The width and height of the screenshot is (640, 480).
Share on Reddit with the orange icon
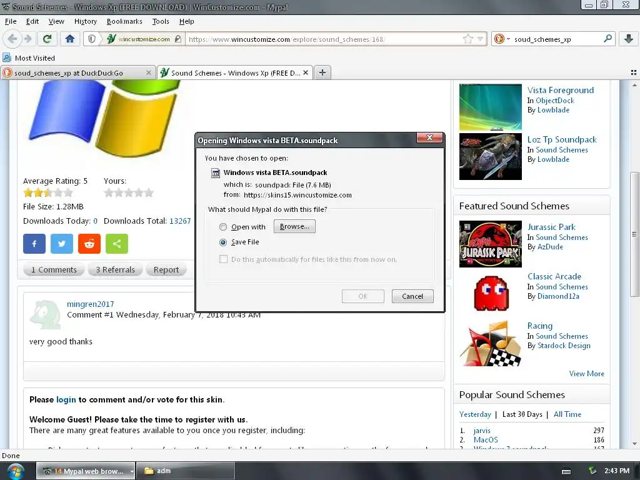[89, 244]
